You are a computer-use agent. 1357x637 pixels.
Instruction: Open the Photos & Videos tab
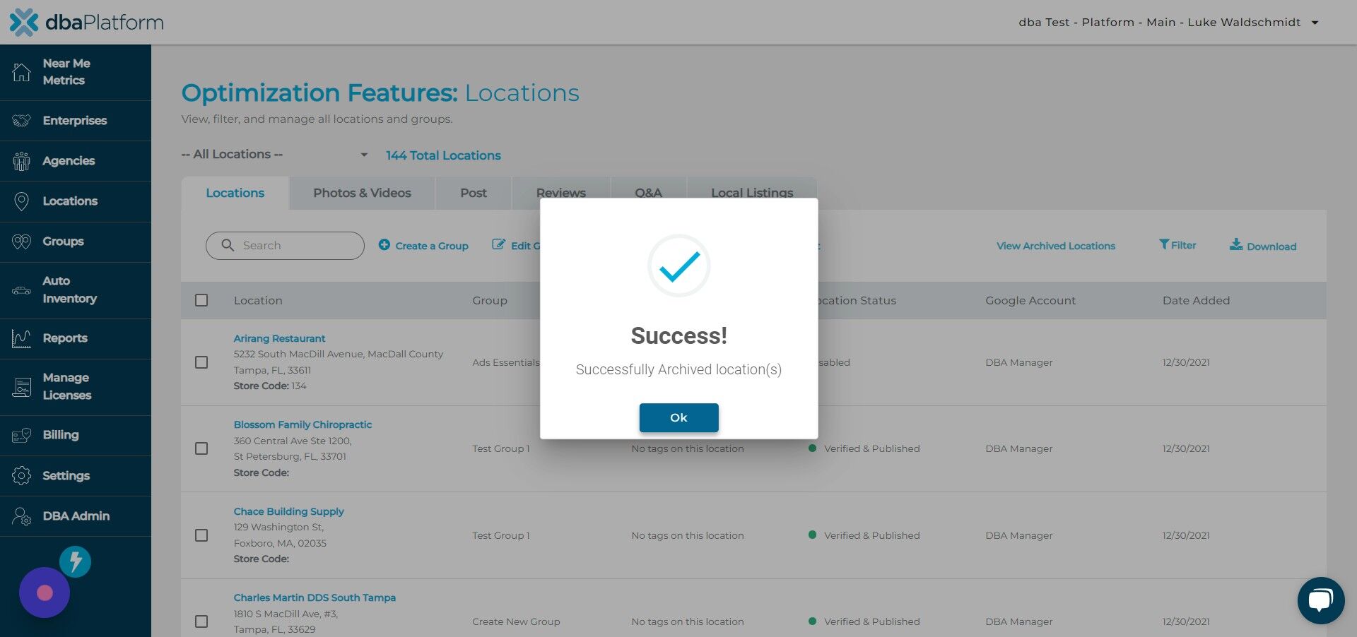click(361, 192)
